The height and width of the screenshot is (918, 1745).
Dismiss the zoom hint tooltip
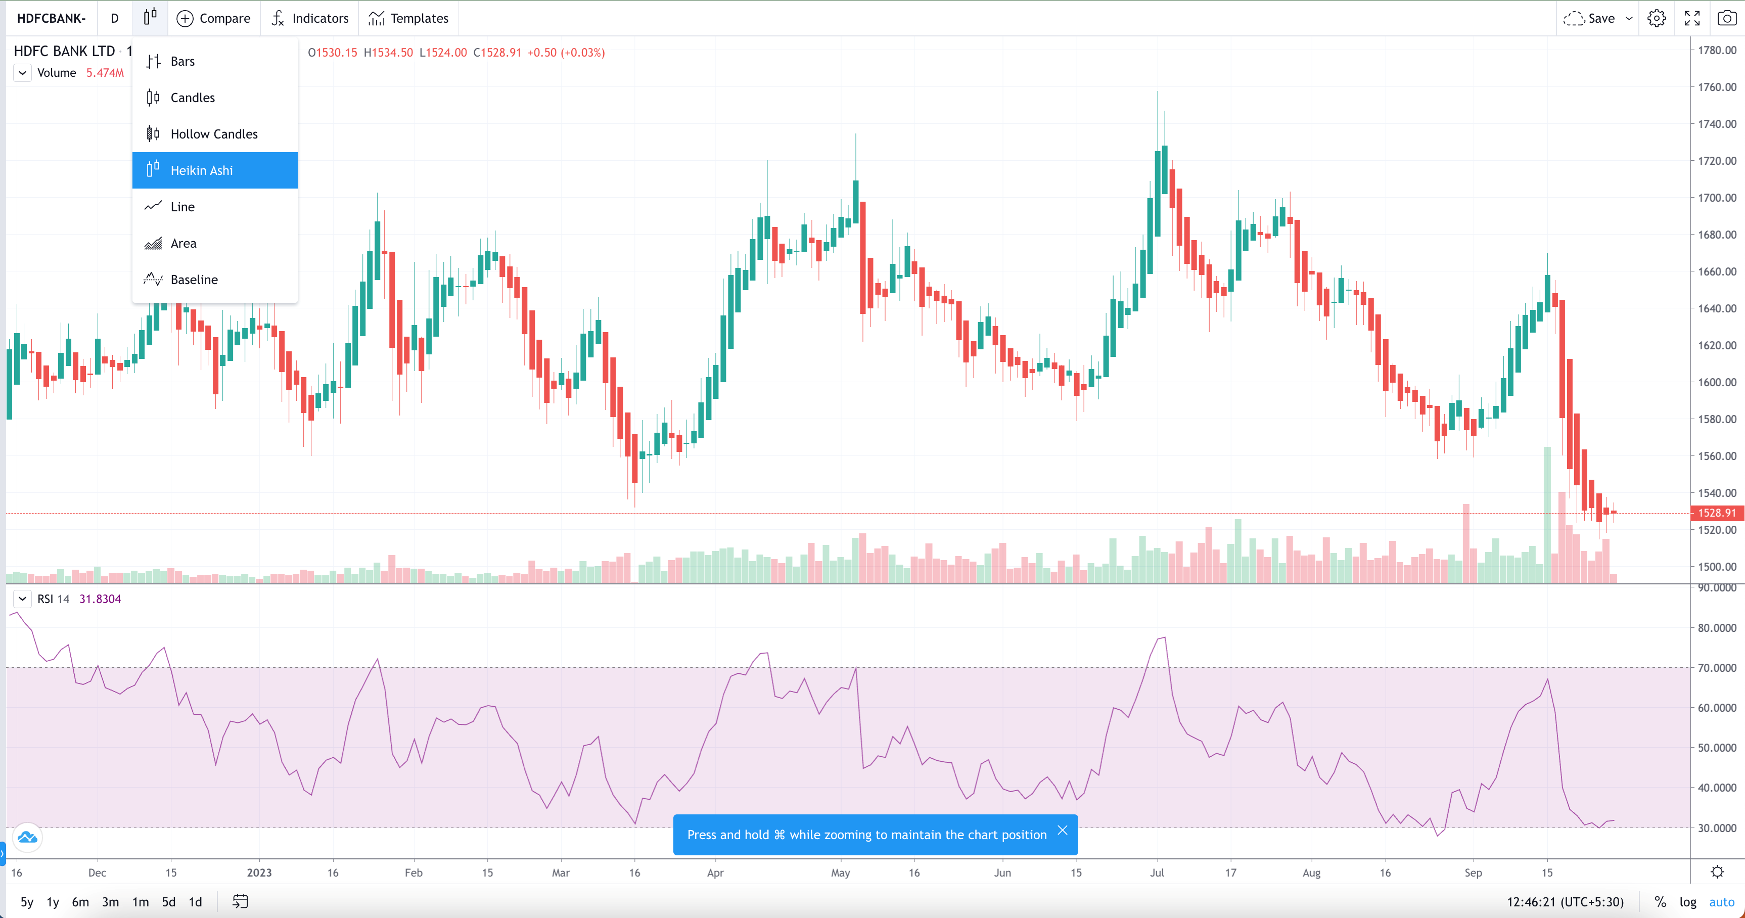(x=1062, y=830)
